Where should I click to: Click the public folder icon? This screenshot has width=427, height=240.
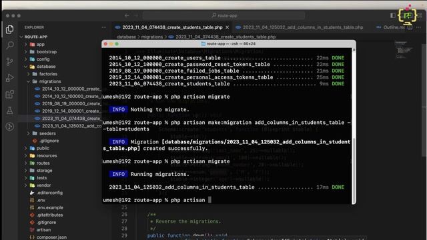tap(32, 148)
